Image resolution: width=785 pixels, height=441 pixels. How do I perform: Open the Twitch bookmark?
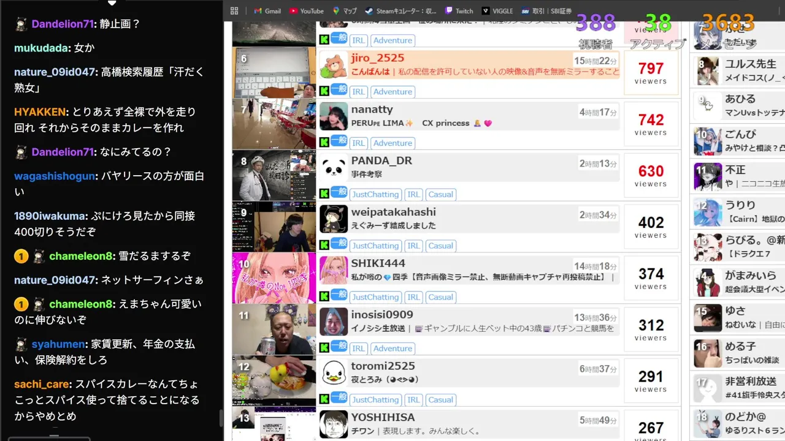coord(459,11)
